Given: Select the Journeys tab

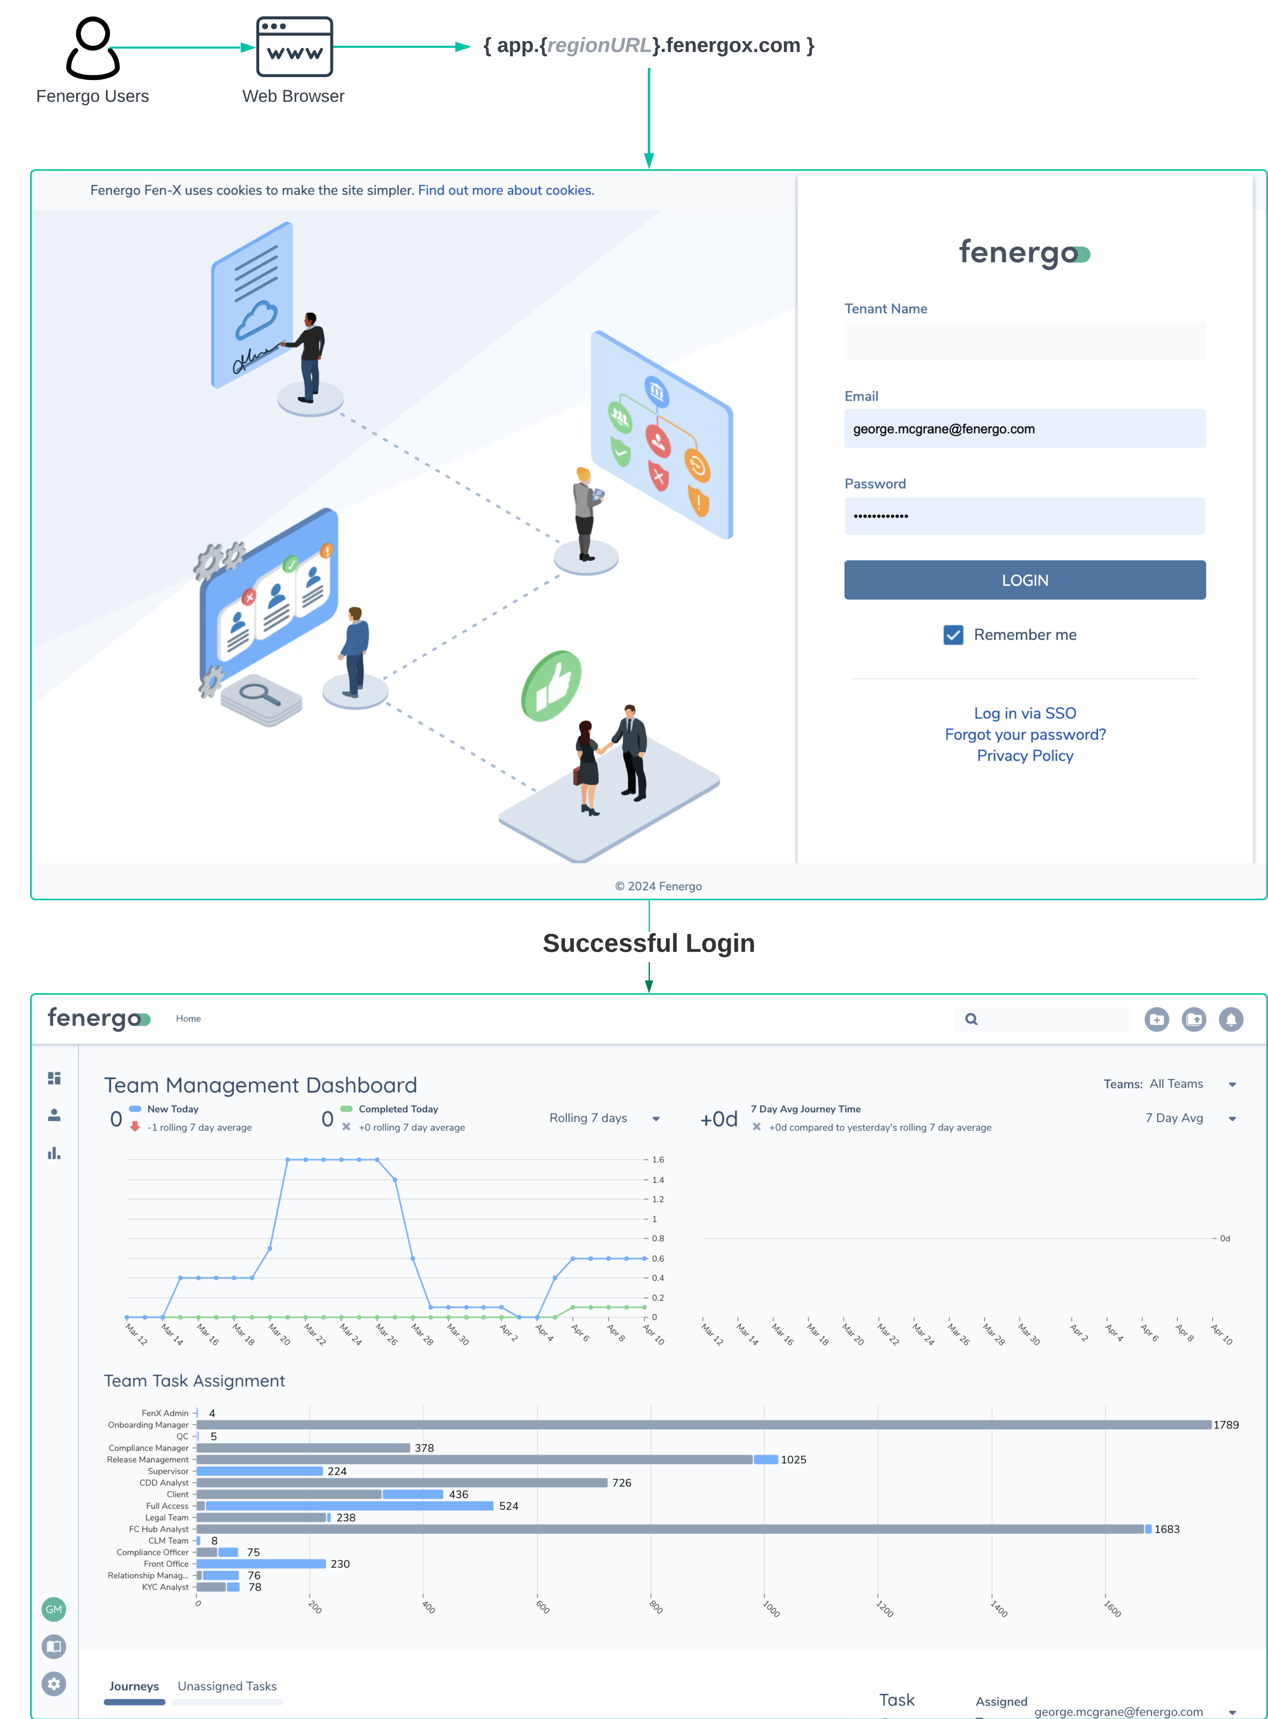Looking at the screenshot, I should click(x=134, y=1686).
